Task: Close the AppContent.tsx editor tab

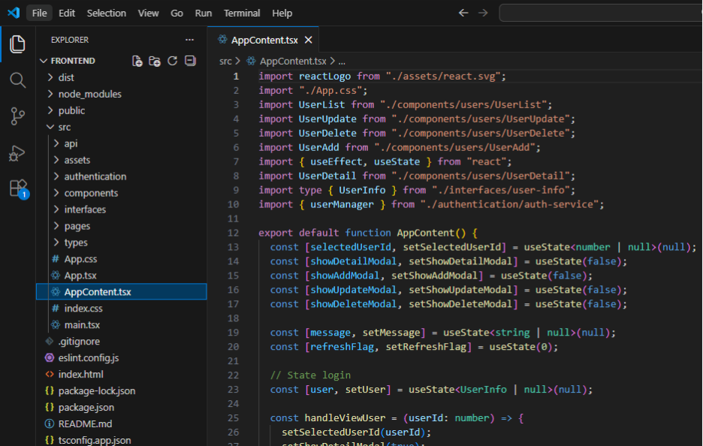Action: (308, 40)
